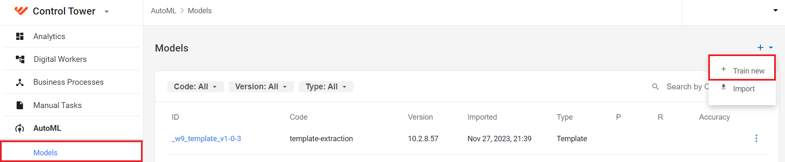The height and width of the screenshot is (162, 785).
Task: Open the Analytics dashboard icon
Action: coord(20,36)
